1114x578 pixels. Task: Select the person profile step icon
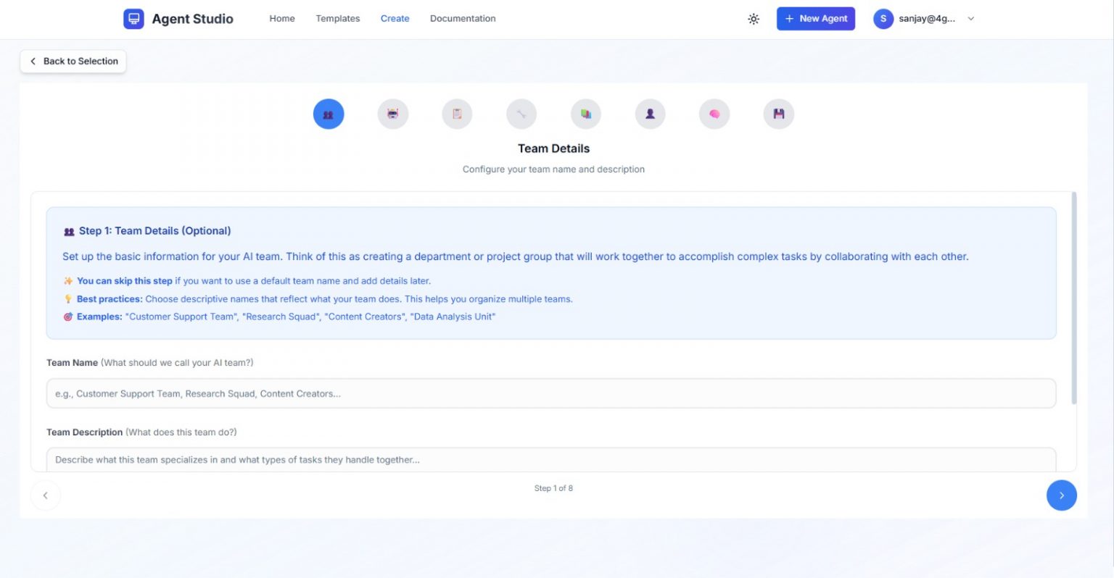coord(650,114)
